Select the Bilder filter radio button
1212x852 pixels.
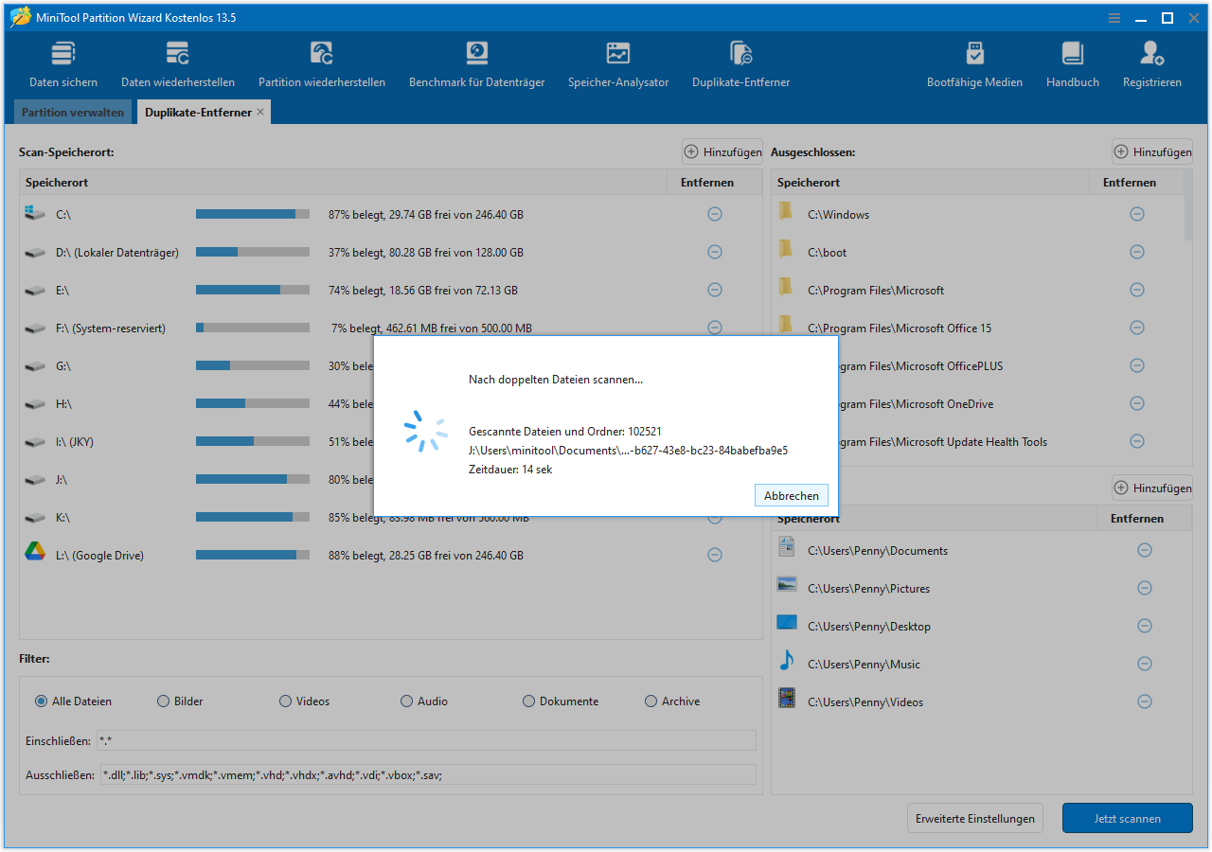(x=164, y=701)
